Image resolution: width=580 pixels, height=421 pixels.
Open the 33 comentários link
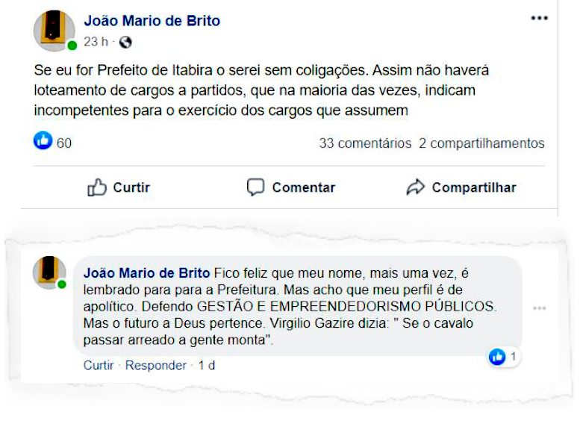(365, 143)
